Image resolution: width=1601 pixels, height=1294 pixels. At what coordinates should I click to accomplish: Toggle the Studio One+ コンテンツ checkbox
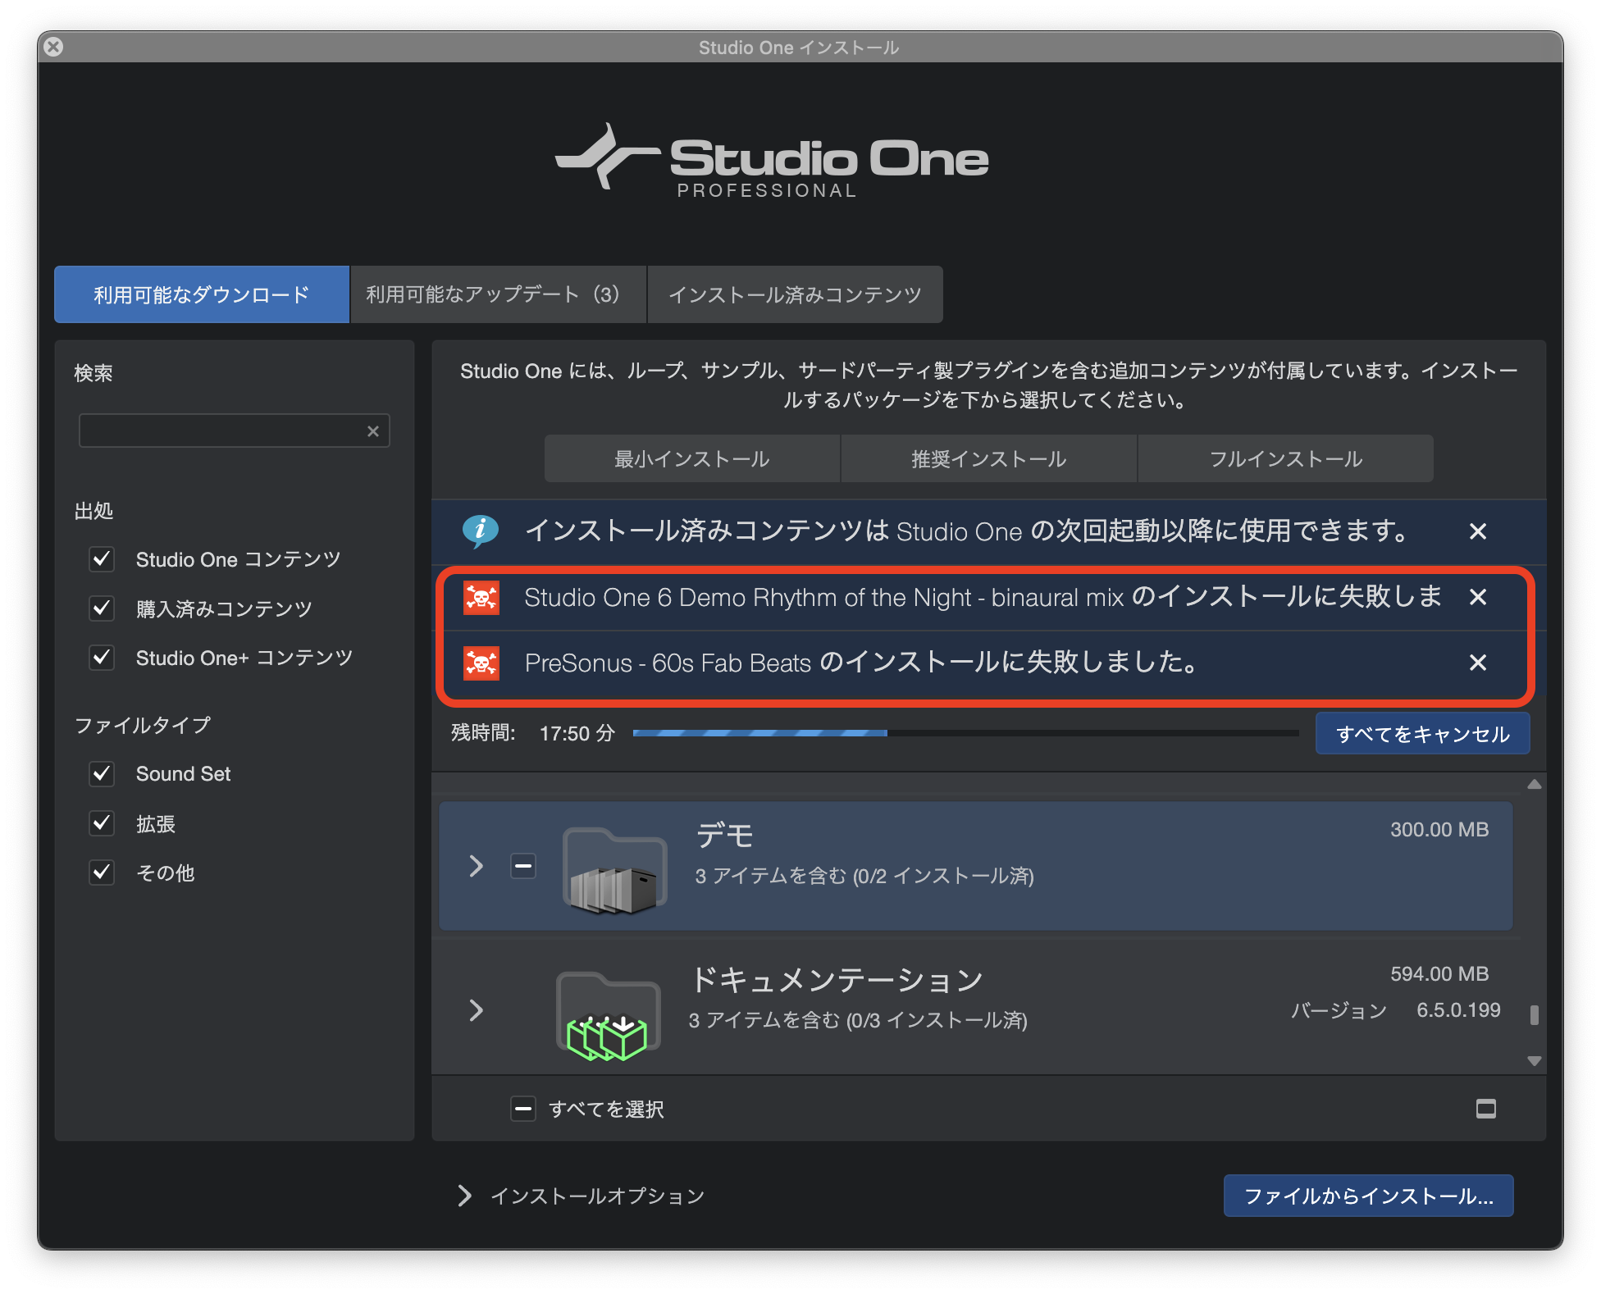pyautogui.click(x=102, y=658)
